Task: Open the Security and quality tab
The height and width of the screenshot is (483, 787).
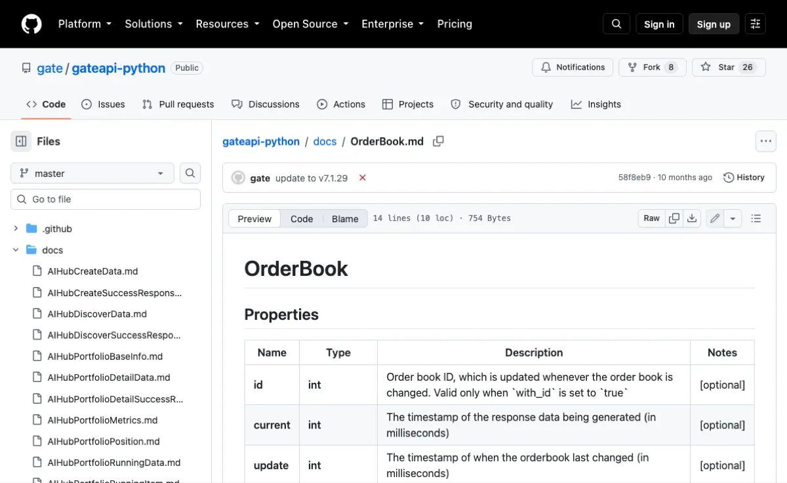Action: pyautogui.click(x=502, y=104)
